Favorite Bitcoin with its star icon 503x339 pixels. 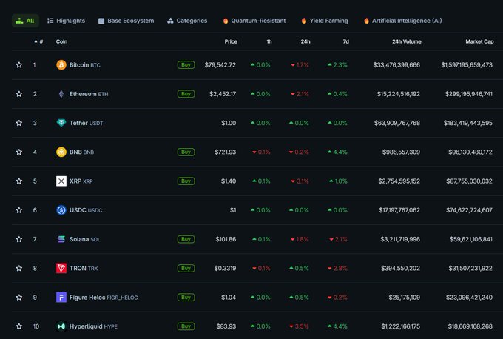click(x=19, y=65)
